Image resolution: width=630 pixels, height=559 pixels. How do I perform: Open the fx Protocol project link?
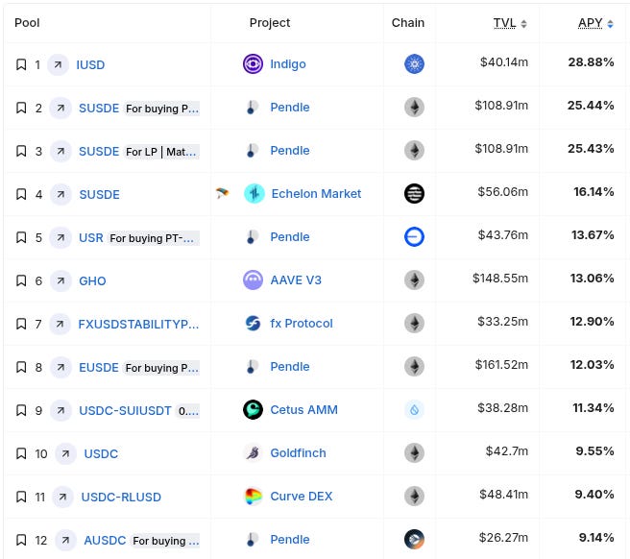tap(302, 323)
